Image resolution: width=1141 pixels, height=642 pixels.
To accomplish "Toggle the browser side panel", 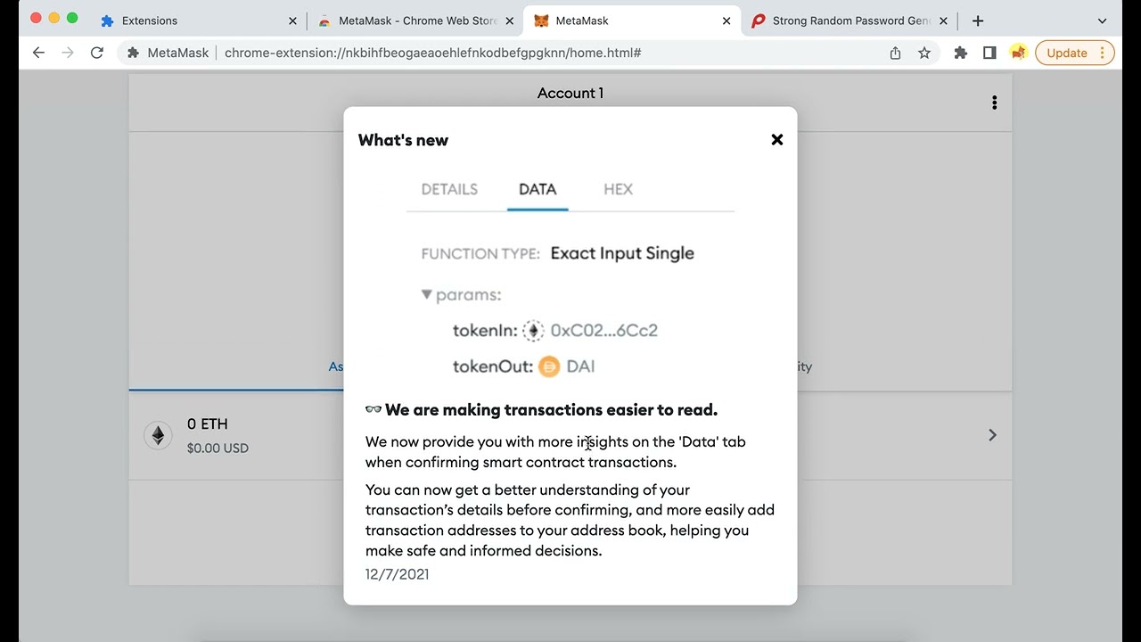I will coord(989,53).
